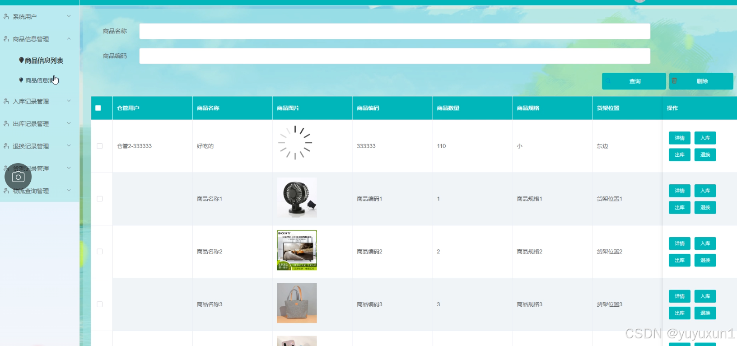This screenshot has width=737, height=346.
Task: Click the 删除 delete button
Action: tap(701, 81)
